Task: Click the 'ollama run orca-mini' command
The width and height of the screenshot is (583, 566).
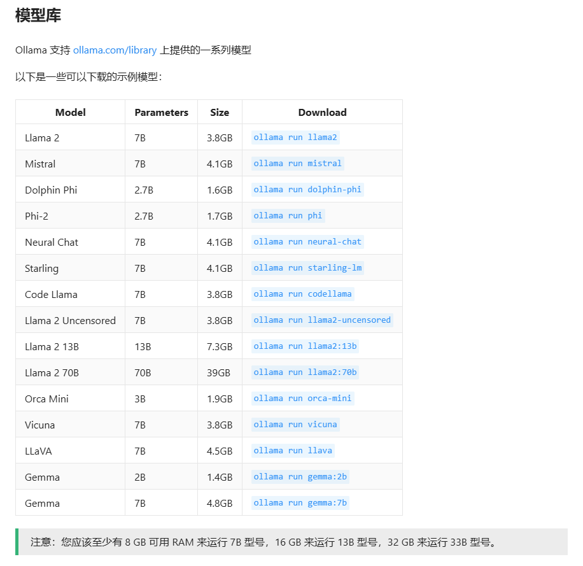Action: click(x=303, y=399)
